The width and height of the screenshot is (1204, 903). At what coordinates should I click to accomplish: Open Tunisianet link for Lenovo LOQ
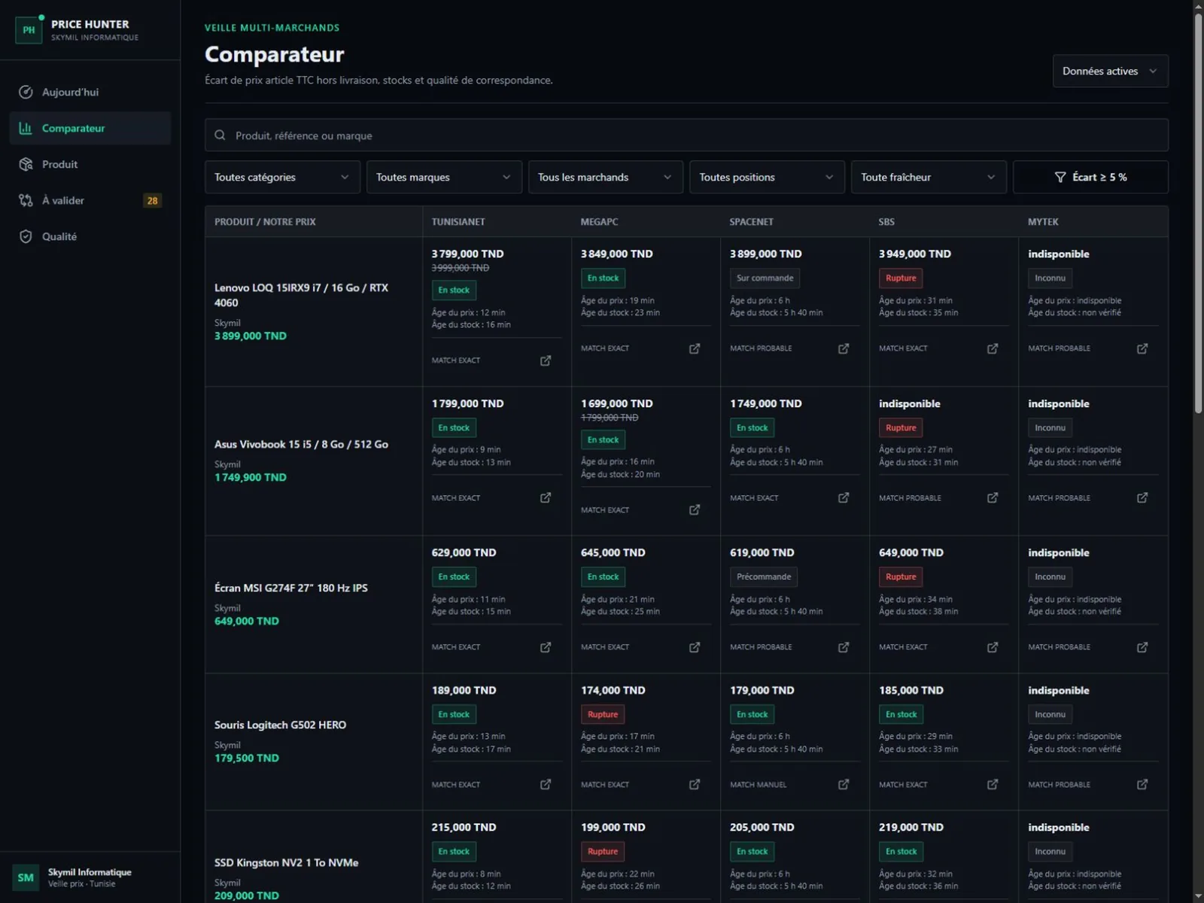pyautogui.click(x=546, y=360)
